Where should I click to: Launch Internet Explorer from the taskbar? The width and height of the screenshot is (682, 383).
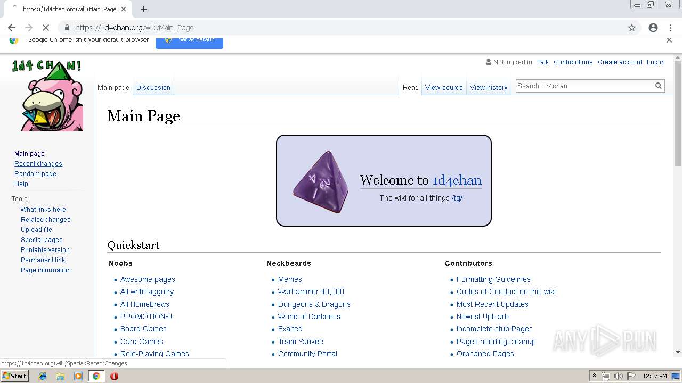(x=43, y=376)
